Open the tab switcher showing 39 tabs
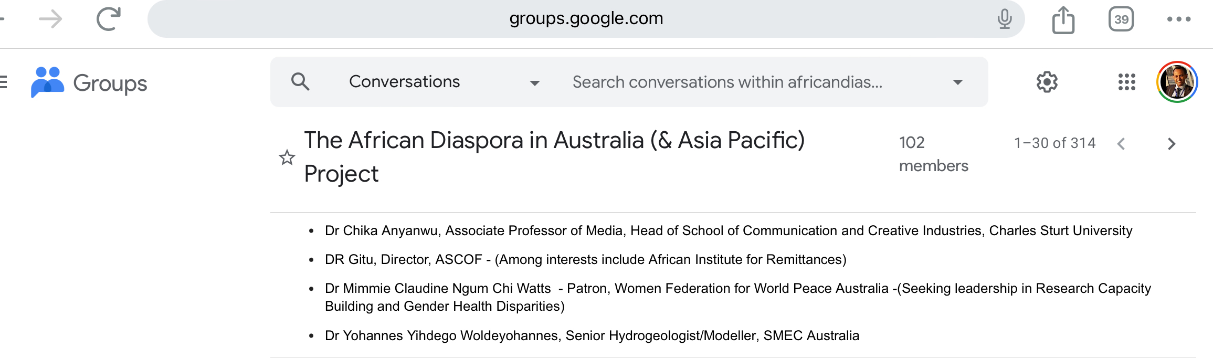The width and height of the screenshot is (1213, 358). [x=1121, y=19]
